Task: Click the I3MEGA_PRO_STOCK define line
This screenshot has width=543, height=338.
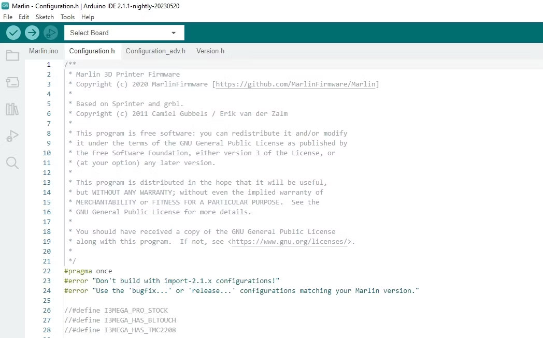Action: [116, 311]
